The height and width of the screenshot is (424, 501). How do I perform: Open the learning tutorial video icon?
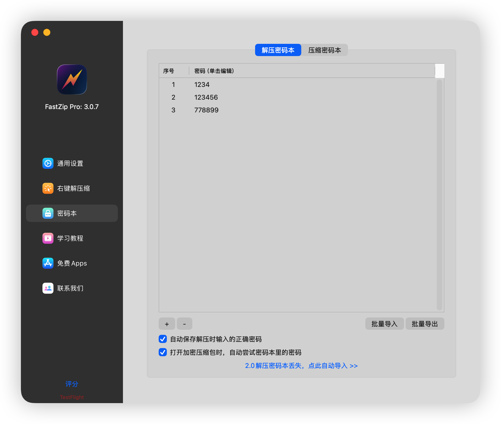[x=48, y=238]
